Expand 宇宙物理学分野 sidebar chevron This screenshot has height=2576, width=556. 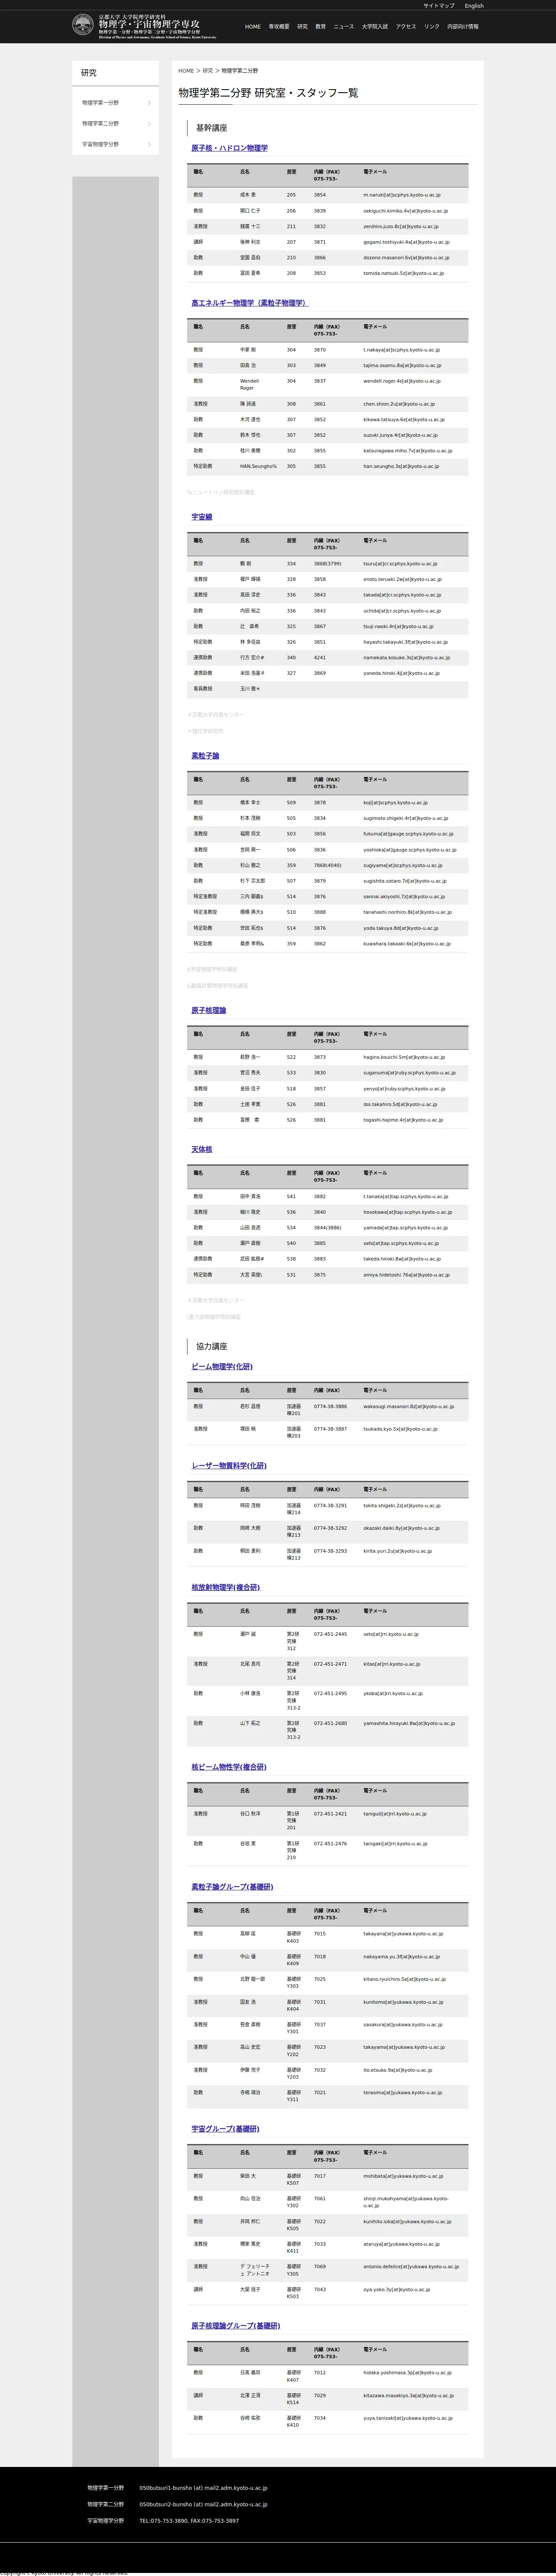coord(149,144)
